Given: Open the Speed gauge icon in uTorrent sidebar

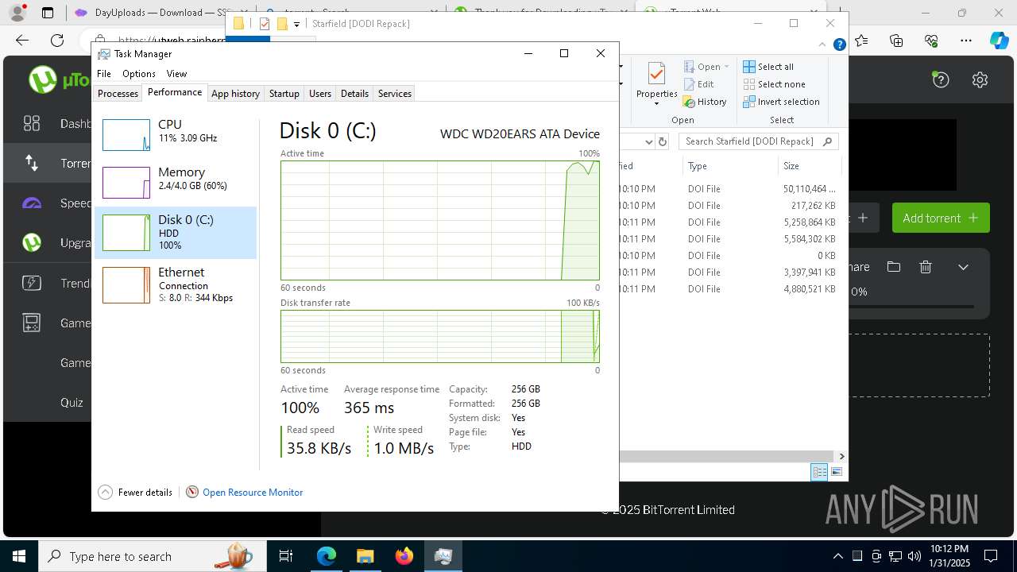Looking at the screenshot, I should click(32, 203).
